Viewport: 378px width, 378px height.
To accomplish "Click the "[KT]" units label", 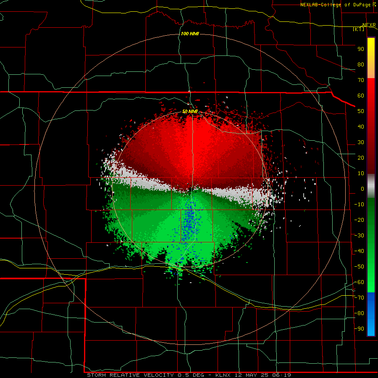I will tap(359, 29).
